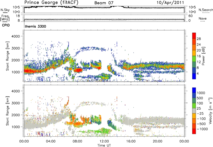Pick the red bottom of velocity colorbar
Screen dimensions: 213x147
pyautogui.click(x=194, y=131)
